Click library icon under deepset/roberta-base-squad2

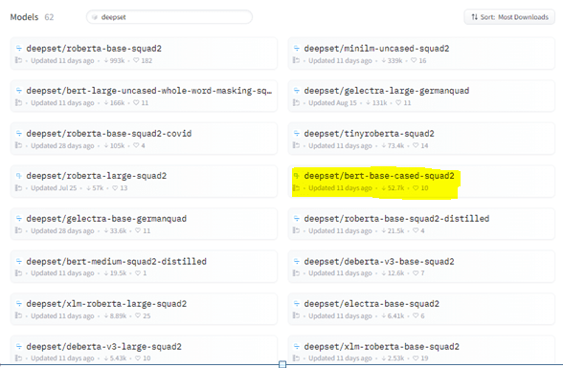point(18,60)
